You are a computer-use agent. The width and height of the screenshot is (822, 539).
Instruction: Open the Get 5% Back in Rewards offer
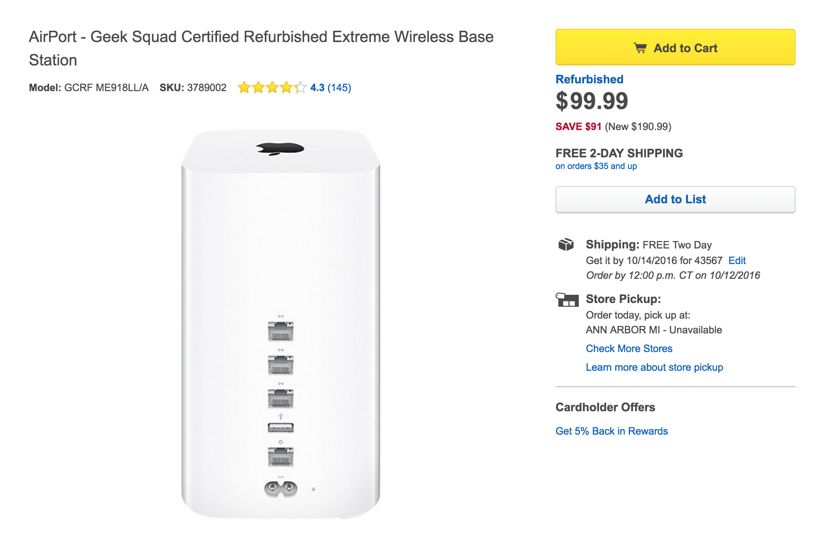(x=611, y=431)
